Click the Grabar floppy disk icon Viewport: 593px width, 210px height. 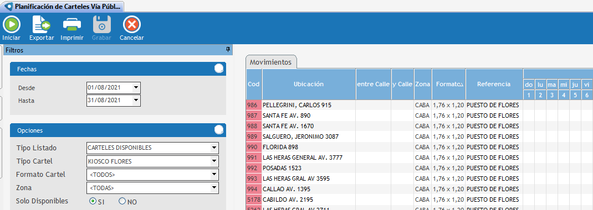click(x=102, y=25)
